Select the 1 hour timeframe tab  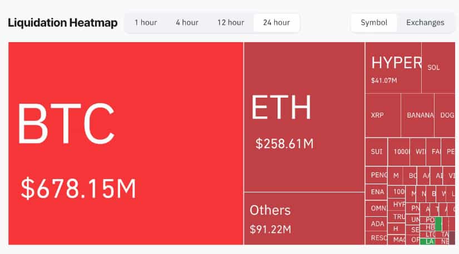click(x=146, y=23)
